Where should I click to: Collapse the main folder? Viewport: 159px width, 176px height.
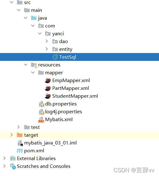point(19,10)
